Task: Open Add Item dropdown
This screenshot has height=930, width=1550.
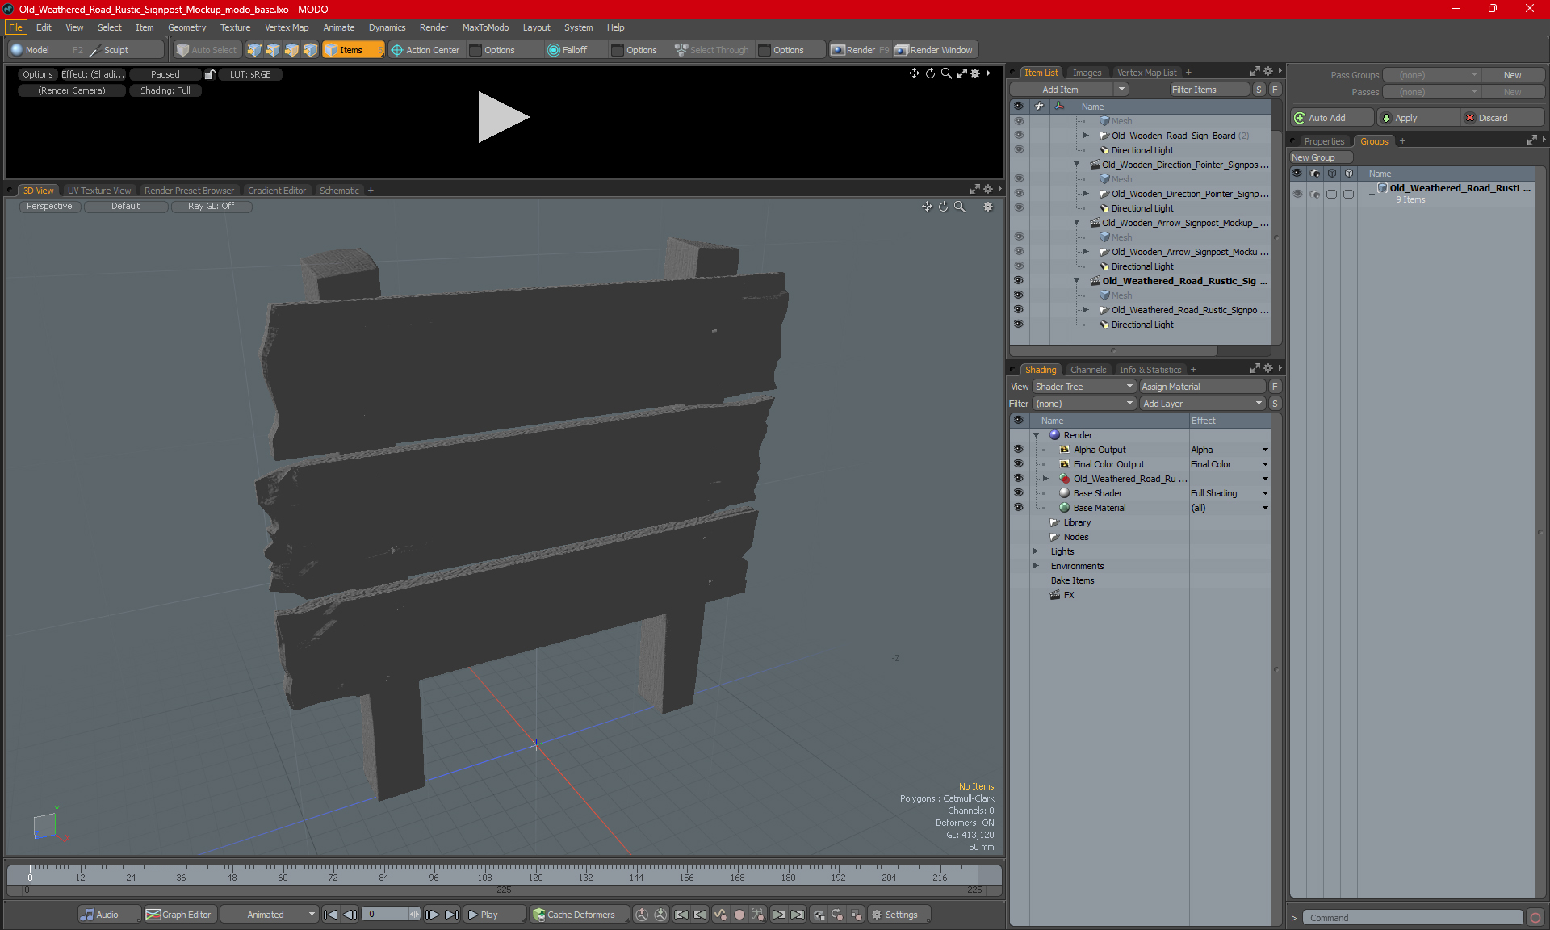Action: (1069, 90)
